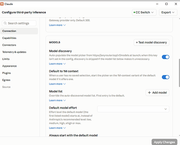Expand Learn more under Gateway provider text
This screenshot has height=145, width=180.
coord(57,25)
